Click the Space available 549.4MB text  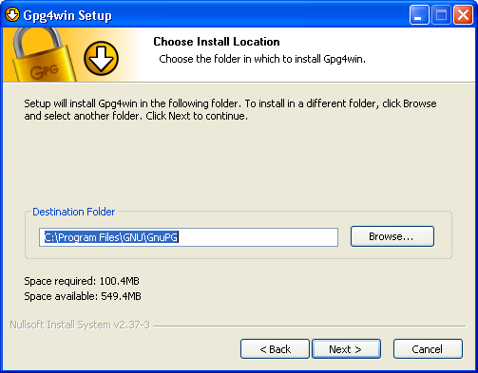pyautogui.click(x=83, y=296)
